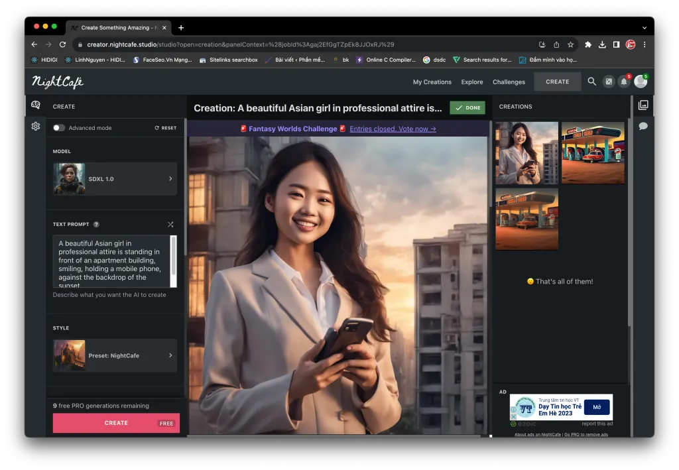Open the Preset: NightCafe style selector
Screen dimensions: 679x470
click(114, 355)
